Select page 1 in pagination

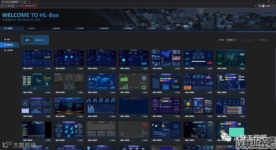[x=244, y=40]
